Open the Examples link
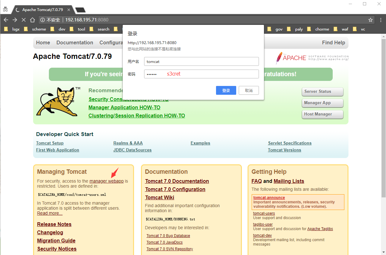This screenshot has width=386, height=255. click(200, 143)
